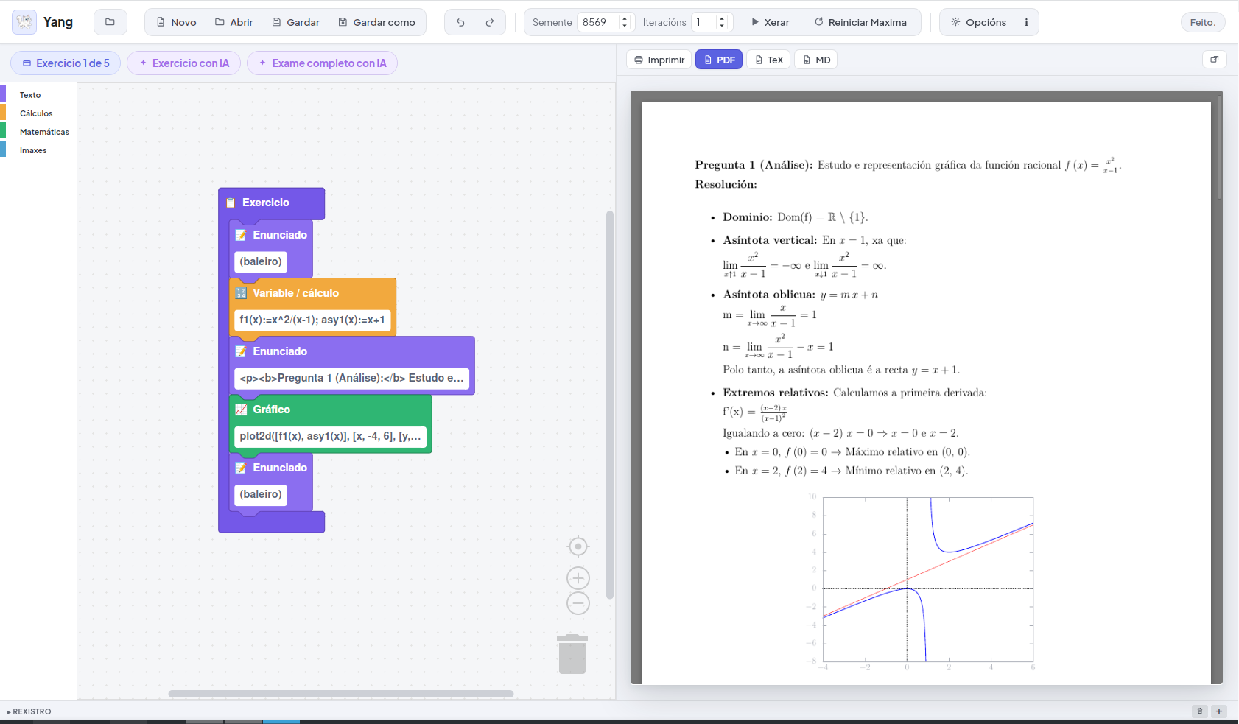Click the workspace horizontal scrollbar
Image resolution: width=1239 pixels, height=724 pixels.
click(x=341, y=694)
